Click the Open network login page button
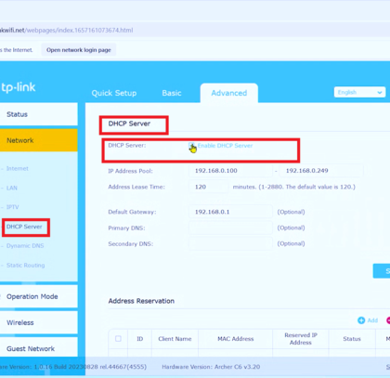 coord(79,50)
